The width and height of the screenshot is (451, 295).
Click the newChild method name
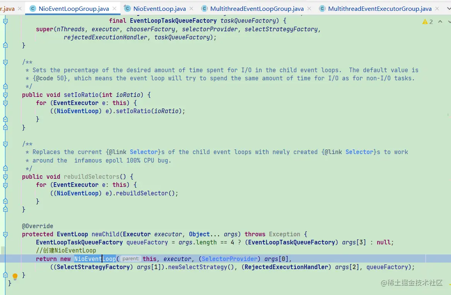pyautogui.click(x=105, y=234)
